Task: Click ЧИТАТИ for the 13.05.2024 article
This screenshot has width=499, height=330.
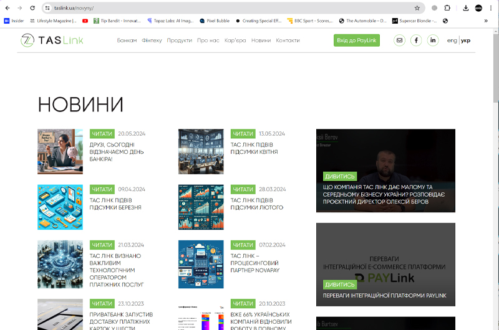Action: (243, 134)
